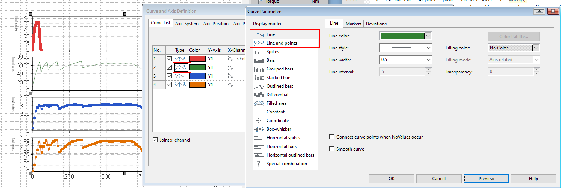
Task: Uncheck the Joint x-channel checkbox
Action: 155,140
